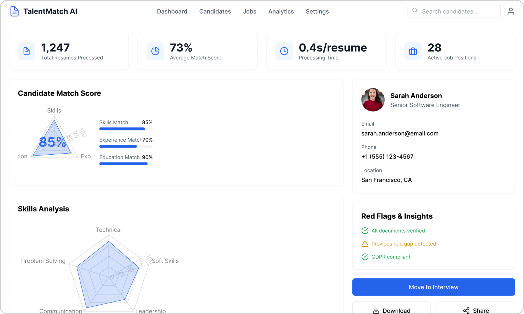The image size is (524, 314).
Task: Click the checkmark icon beside All documents verified
Action: click(x=365, y=231)
